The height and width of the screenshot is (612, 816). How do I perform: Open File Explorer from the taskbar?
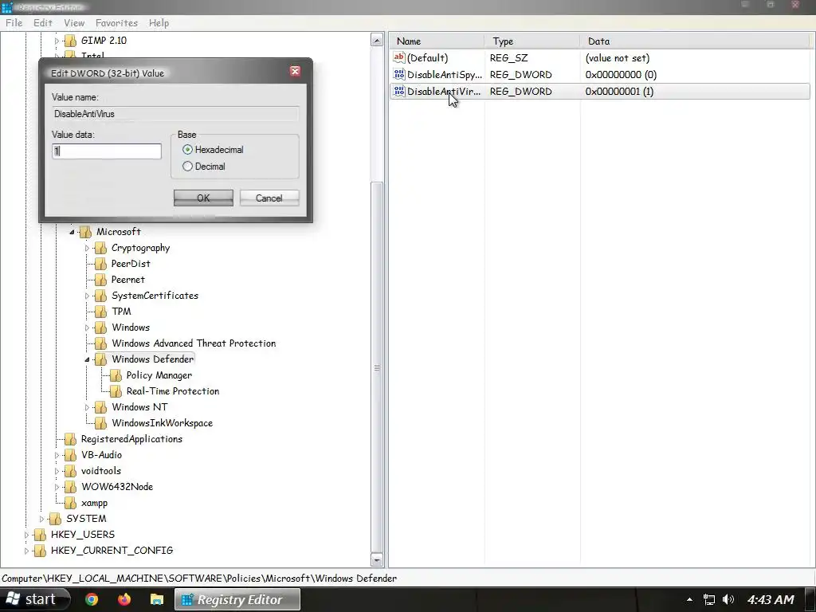click(x=157, y=599)
